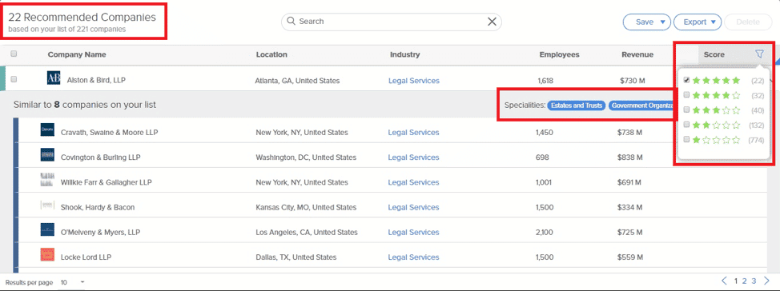Open Legal Services link for Willkie Farr
The width and height of the screenshot is (780, 291).
click(413, 182)
